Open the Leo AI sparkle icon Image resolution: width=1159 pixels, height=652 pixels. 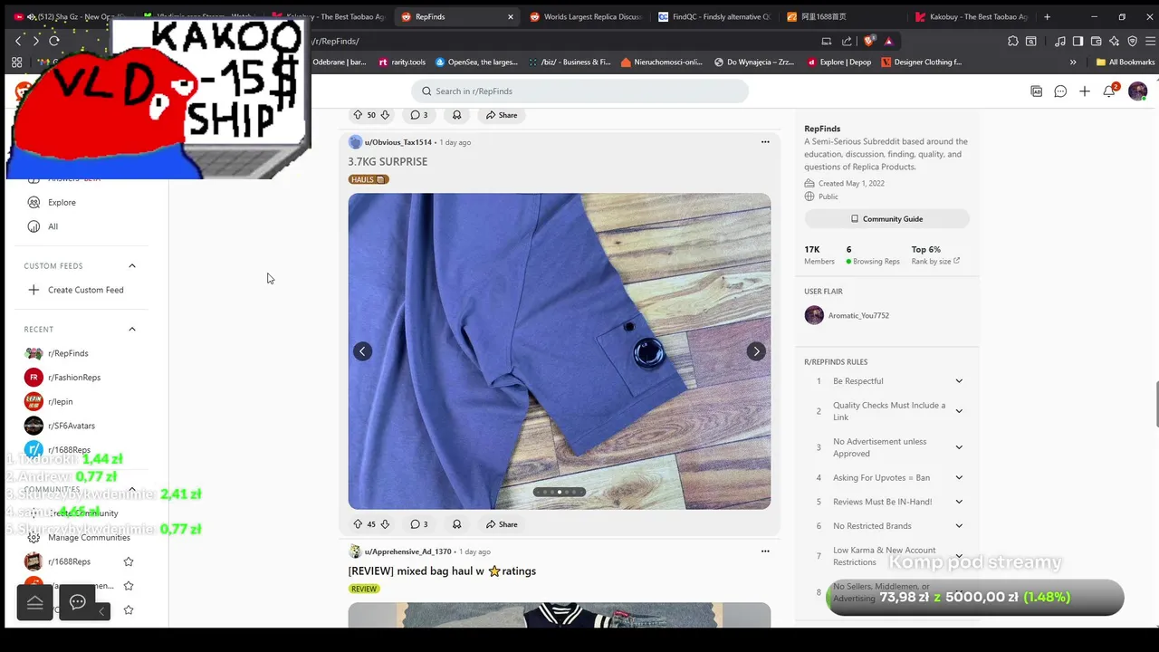pos(1114,41)
